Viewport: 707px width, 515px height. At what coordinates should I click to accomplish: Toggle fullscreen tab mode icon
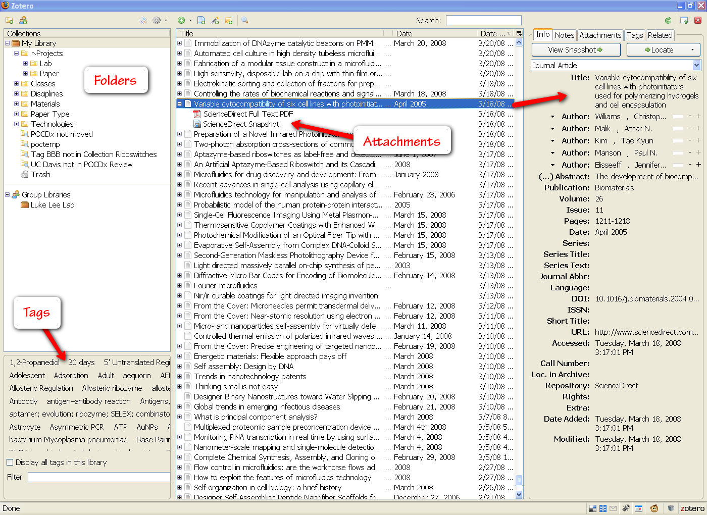pyautogui.click(x=684, y=21)
